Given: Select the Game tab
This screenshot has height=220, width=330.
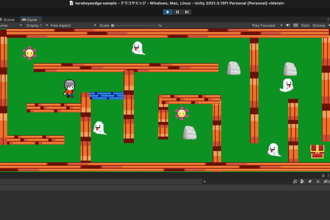Looking at the screenshot, I should 30,20.
